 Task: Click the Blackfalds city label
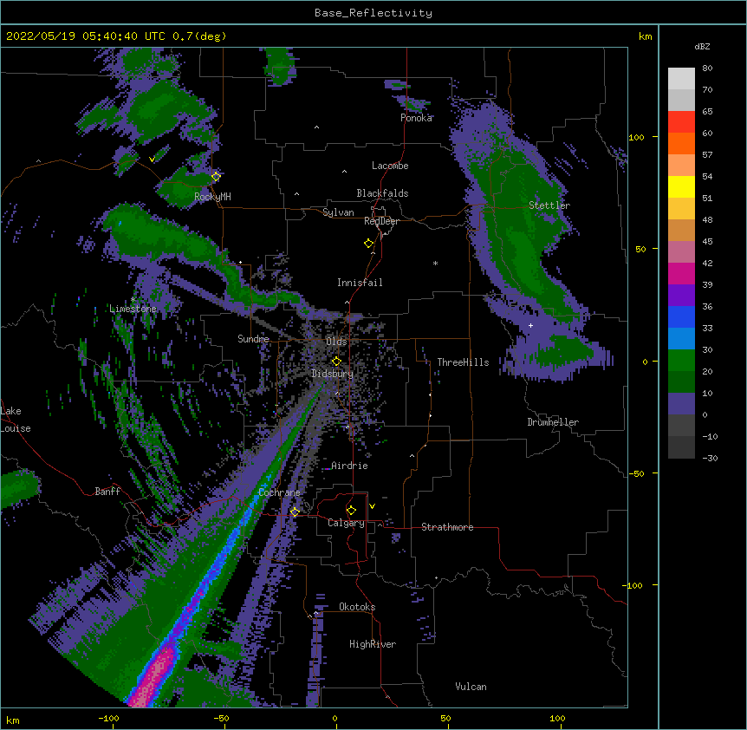coord(382,193)
